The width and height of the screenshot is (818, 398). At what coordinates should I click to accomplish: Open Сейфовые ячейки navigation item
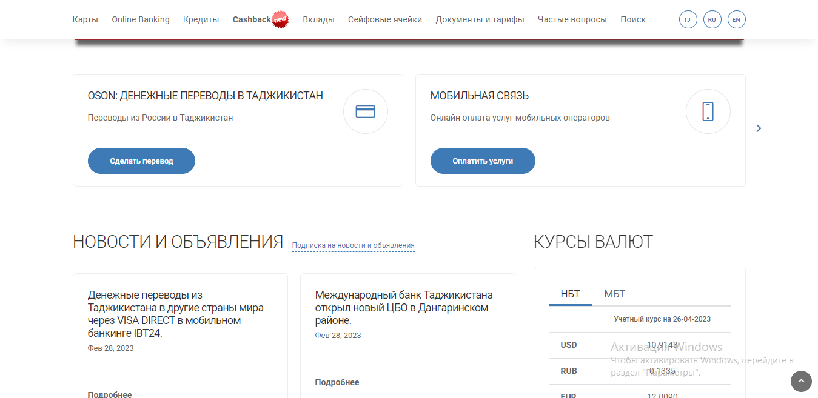coord(385,19)
